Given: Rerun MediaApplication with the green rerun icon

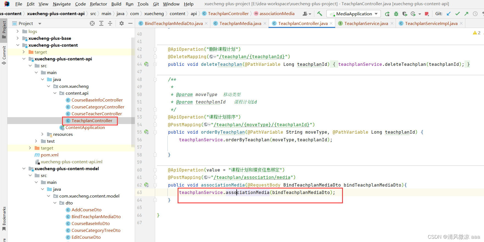Looking at the screenshot, I should click(x=387, y=14).
